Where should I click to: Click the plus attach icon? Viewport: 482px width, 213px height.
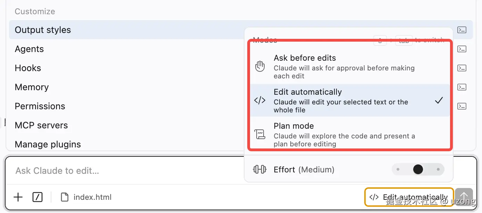pyautogui.click(x=18, y=197)
